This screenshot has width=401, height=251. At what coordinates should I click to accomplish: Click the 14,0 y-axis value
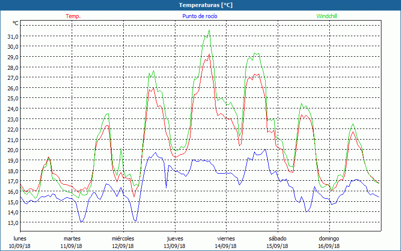tap(13, 212)
